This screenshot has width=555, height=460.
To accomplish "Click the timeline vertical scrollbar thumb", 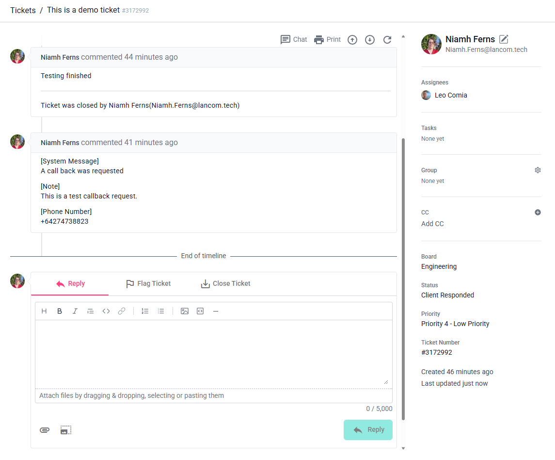I will point(403,279).
